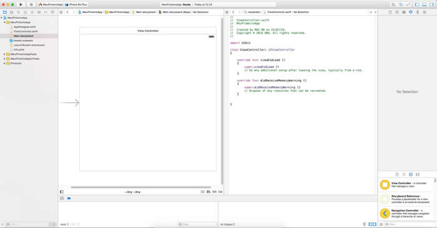The width and height of the screenshot is (437, 228).
Task: Show the Object library tab
Action: click(x=411, y=174)
